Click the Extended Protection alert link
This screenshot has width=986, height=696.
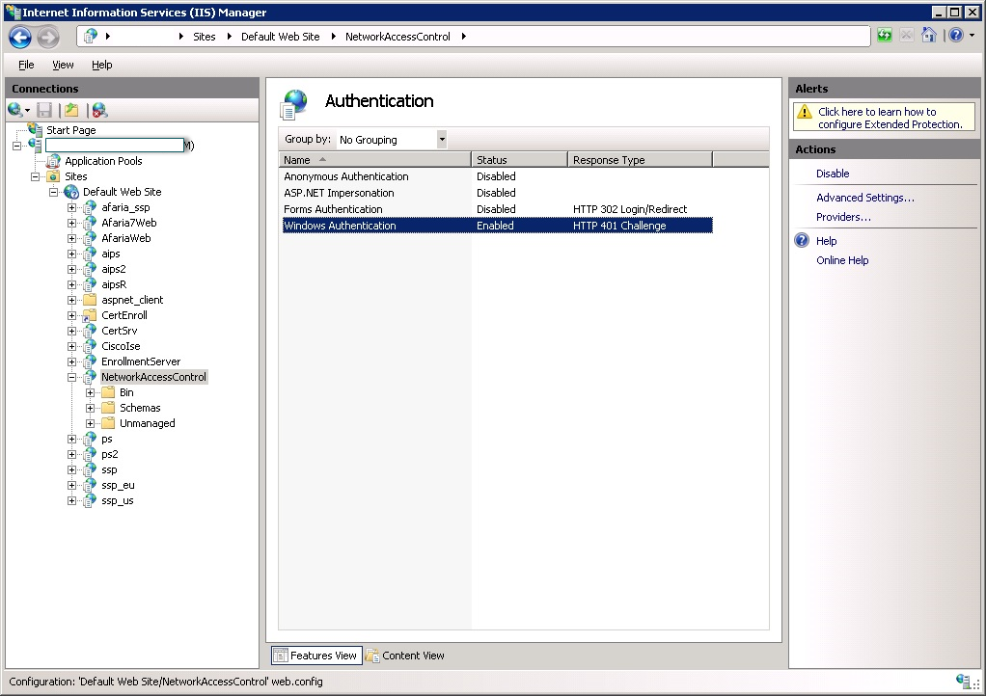tap(890, 119)
